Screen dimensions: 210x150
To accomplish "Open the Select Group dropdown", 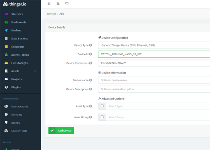I will point(158,117).
